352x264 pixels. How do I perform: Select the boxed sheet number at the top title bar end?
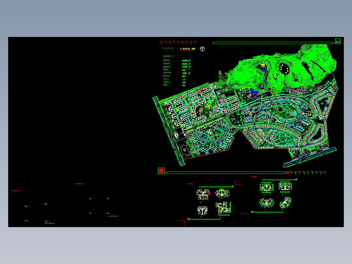(x=338, y=41)
